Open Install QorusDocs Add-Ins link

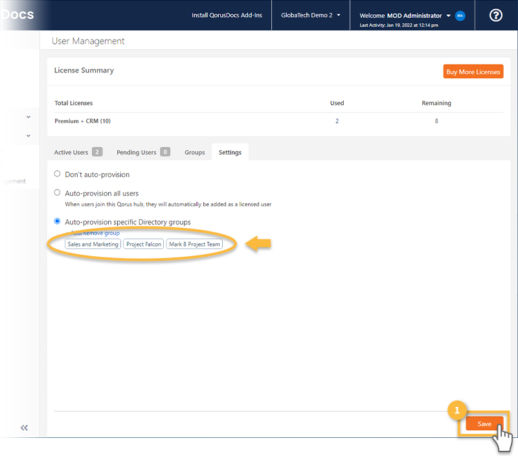click(227, 16)
